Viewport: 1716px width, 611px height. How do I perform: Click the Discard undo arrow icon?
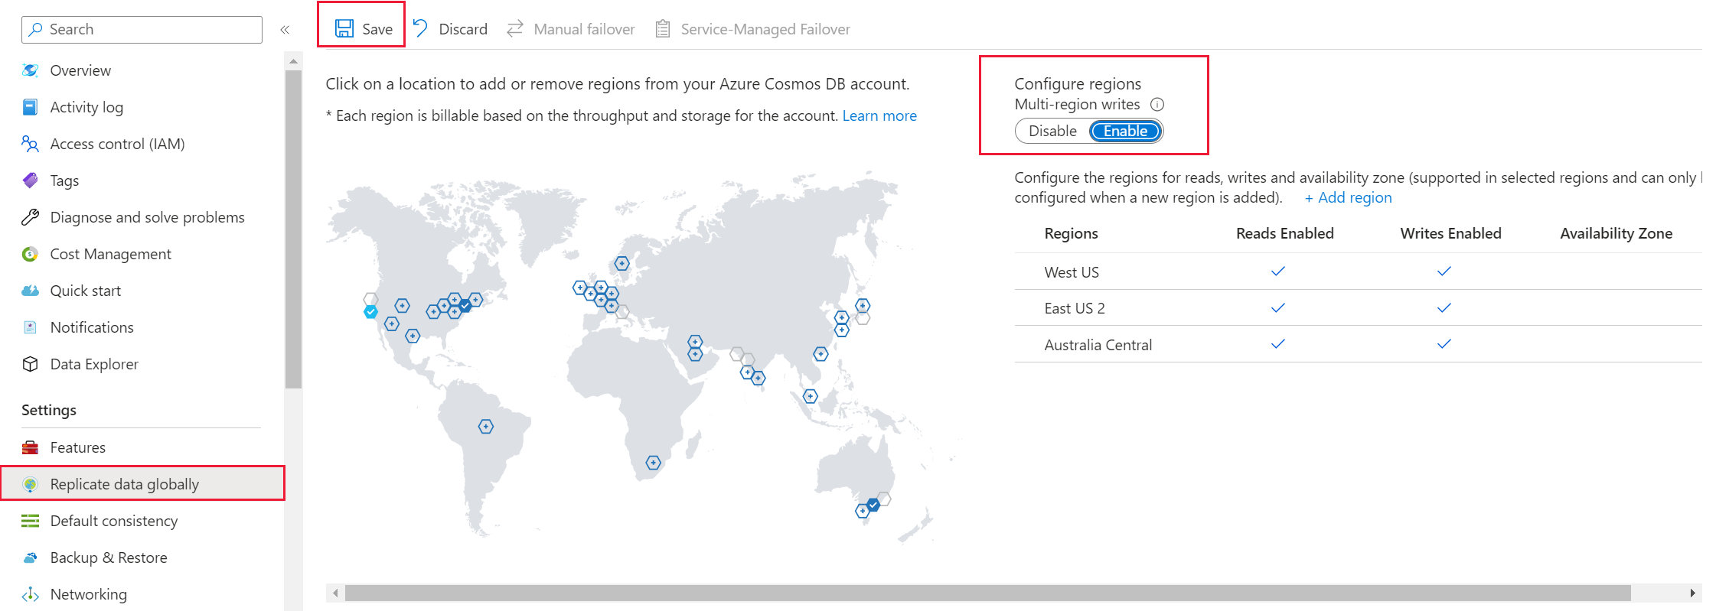420,28
